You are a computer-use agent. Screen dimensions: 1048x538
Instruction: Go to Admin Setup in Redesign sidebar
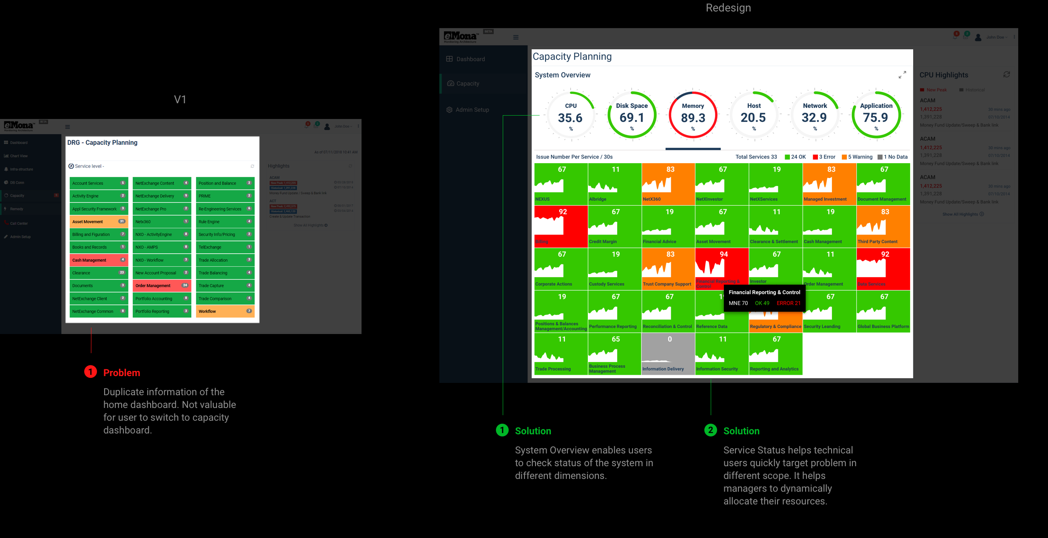point(472,110)
